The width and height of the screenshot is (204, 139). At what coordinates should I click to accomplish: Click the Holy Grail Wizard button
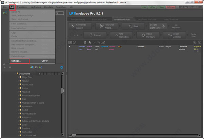[107, 26]
